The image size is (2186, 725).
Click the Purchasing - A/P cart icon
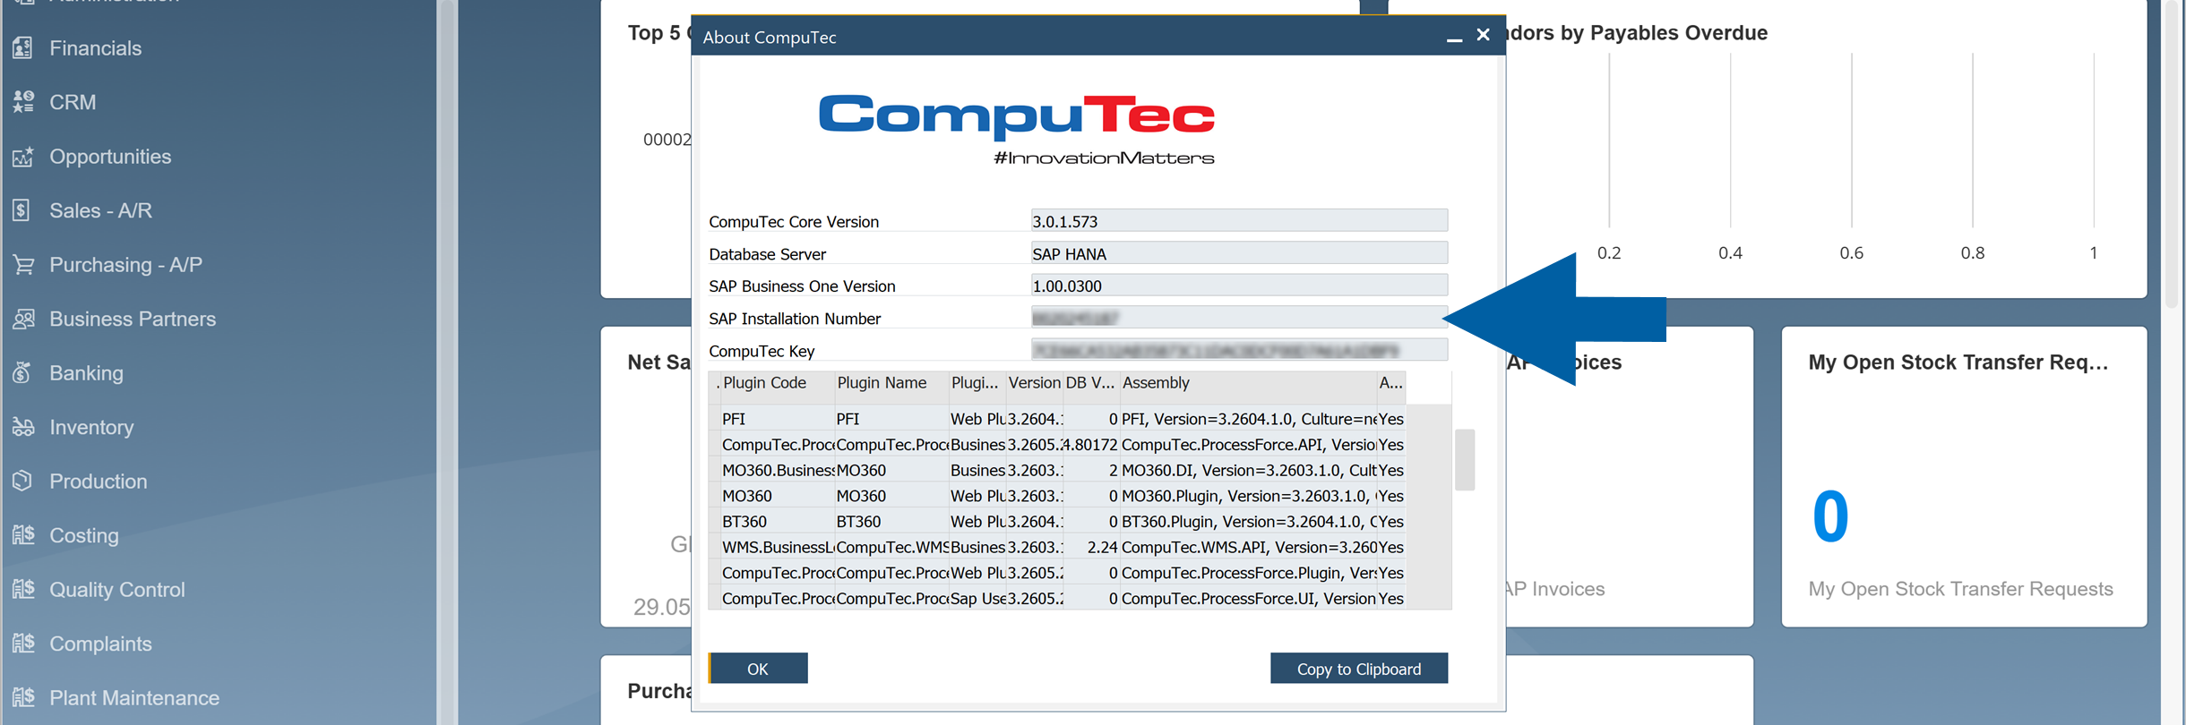[x=23, y=265]
